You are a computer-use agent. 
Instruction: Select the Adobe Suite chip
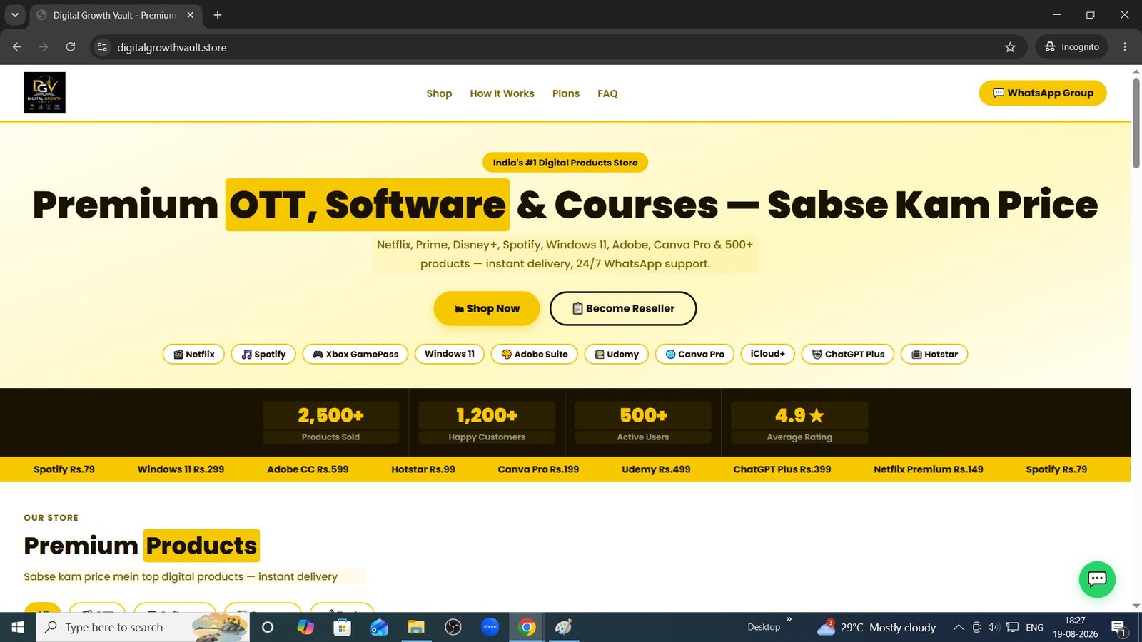point(535,354)
